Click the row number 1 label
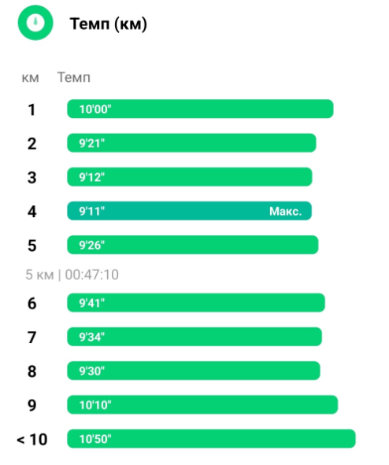 pyautogui.click(x=31, y=109)
